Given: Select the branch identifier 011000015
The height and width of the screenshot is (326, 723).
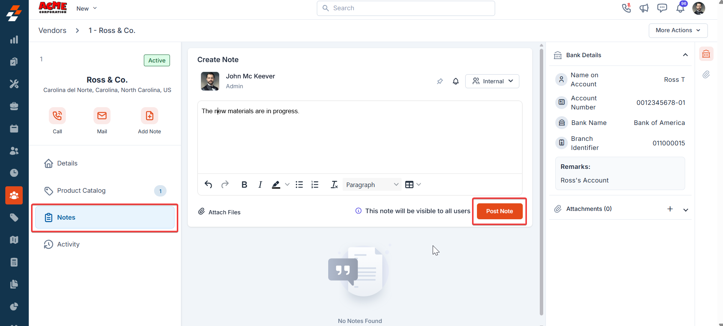Looking at the screenshot, I should [x=668, y=143].
